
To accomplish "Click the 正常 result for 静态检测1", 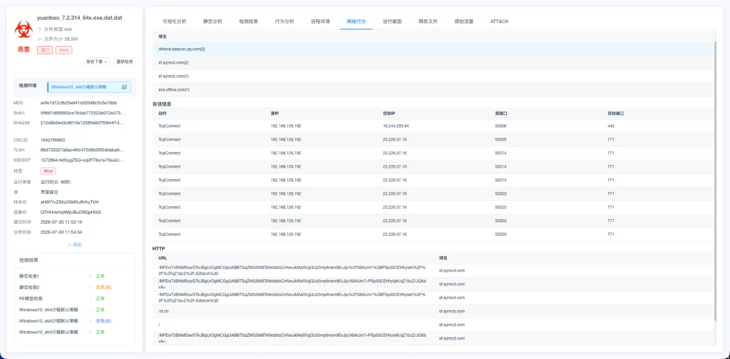I will [x=100, y=276].
